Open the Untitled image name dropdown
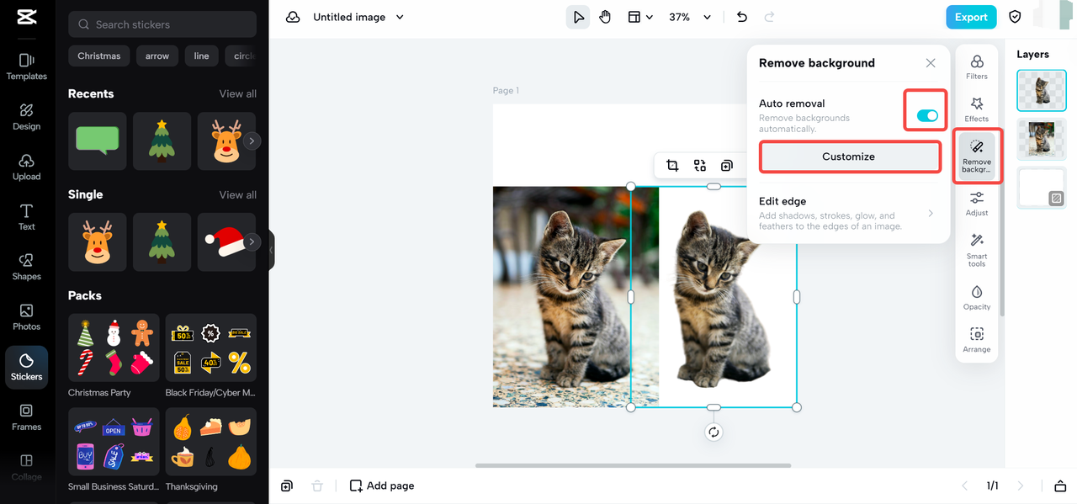The image size is (1077, 504). (400, 17)
